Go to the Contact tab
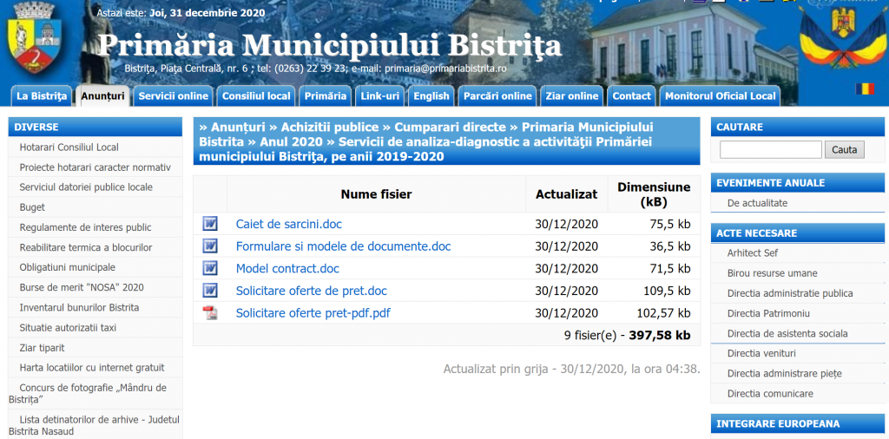This screenshot has height=439, width=889. point(631,96)
